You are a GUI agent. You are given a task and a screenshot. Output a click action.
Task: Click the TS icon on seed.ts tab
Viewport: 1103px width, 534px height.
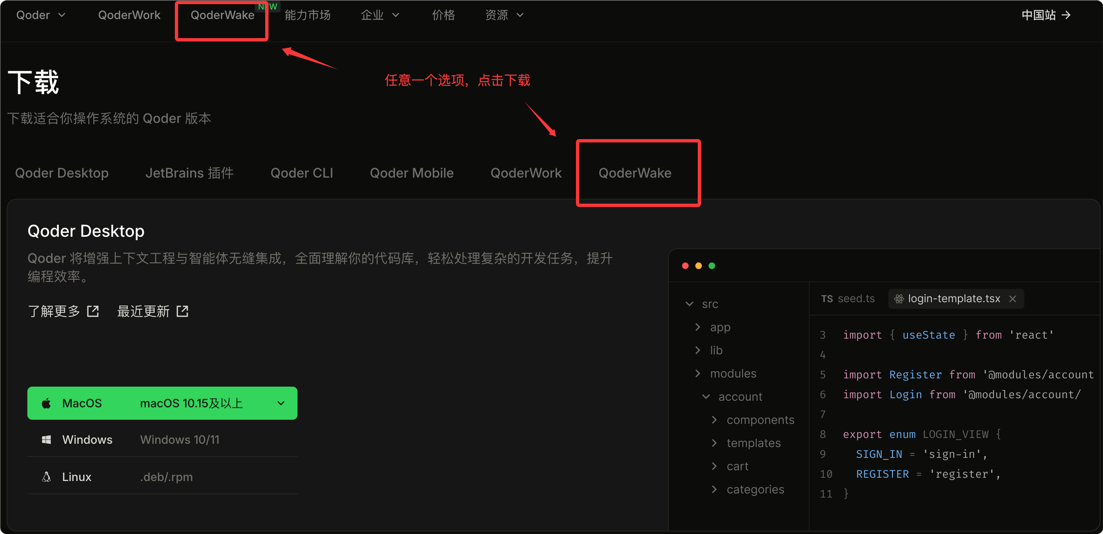tap(827, 298)
